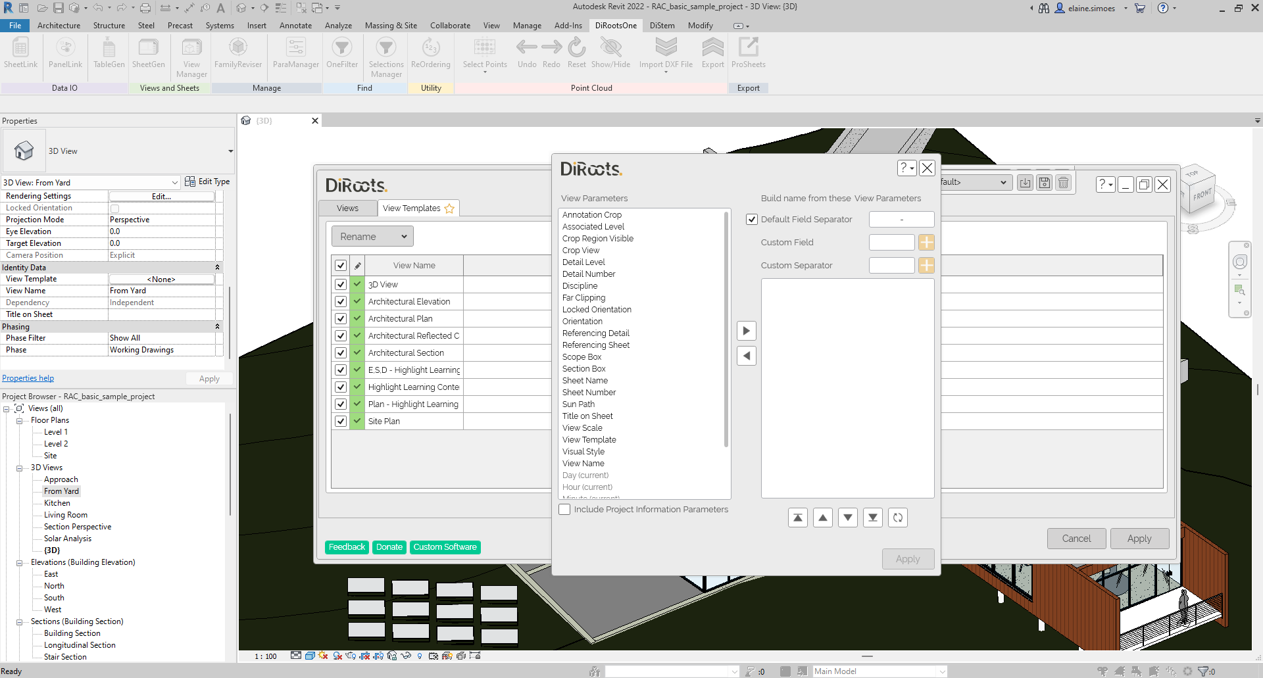Click plus icon beside Custom Field
Viewport: 1263px width, 678px height.
click(x=926, y=243)
